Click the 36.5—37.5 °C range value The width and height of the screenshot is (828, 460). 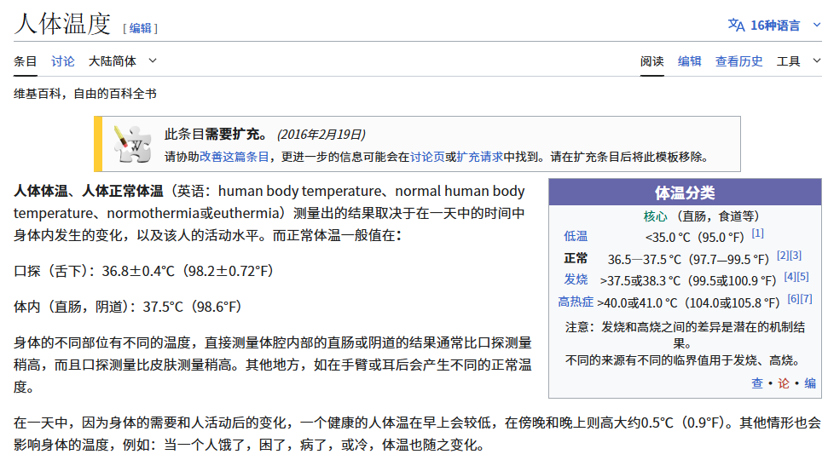tap(689, 260)
